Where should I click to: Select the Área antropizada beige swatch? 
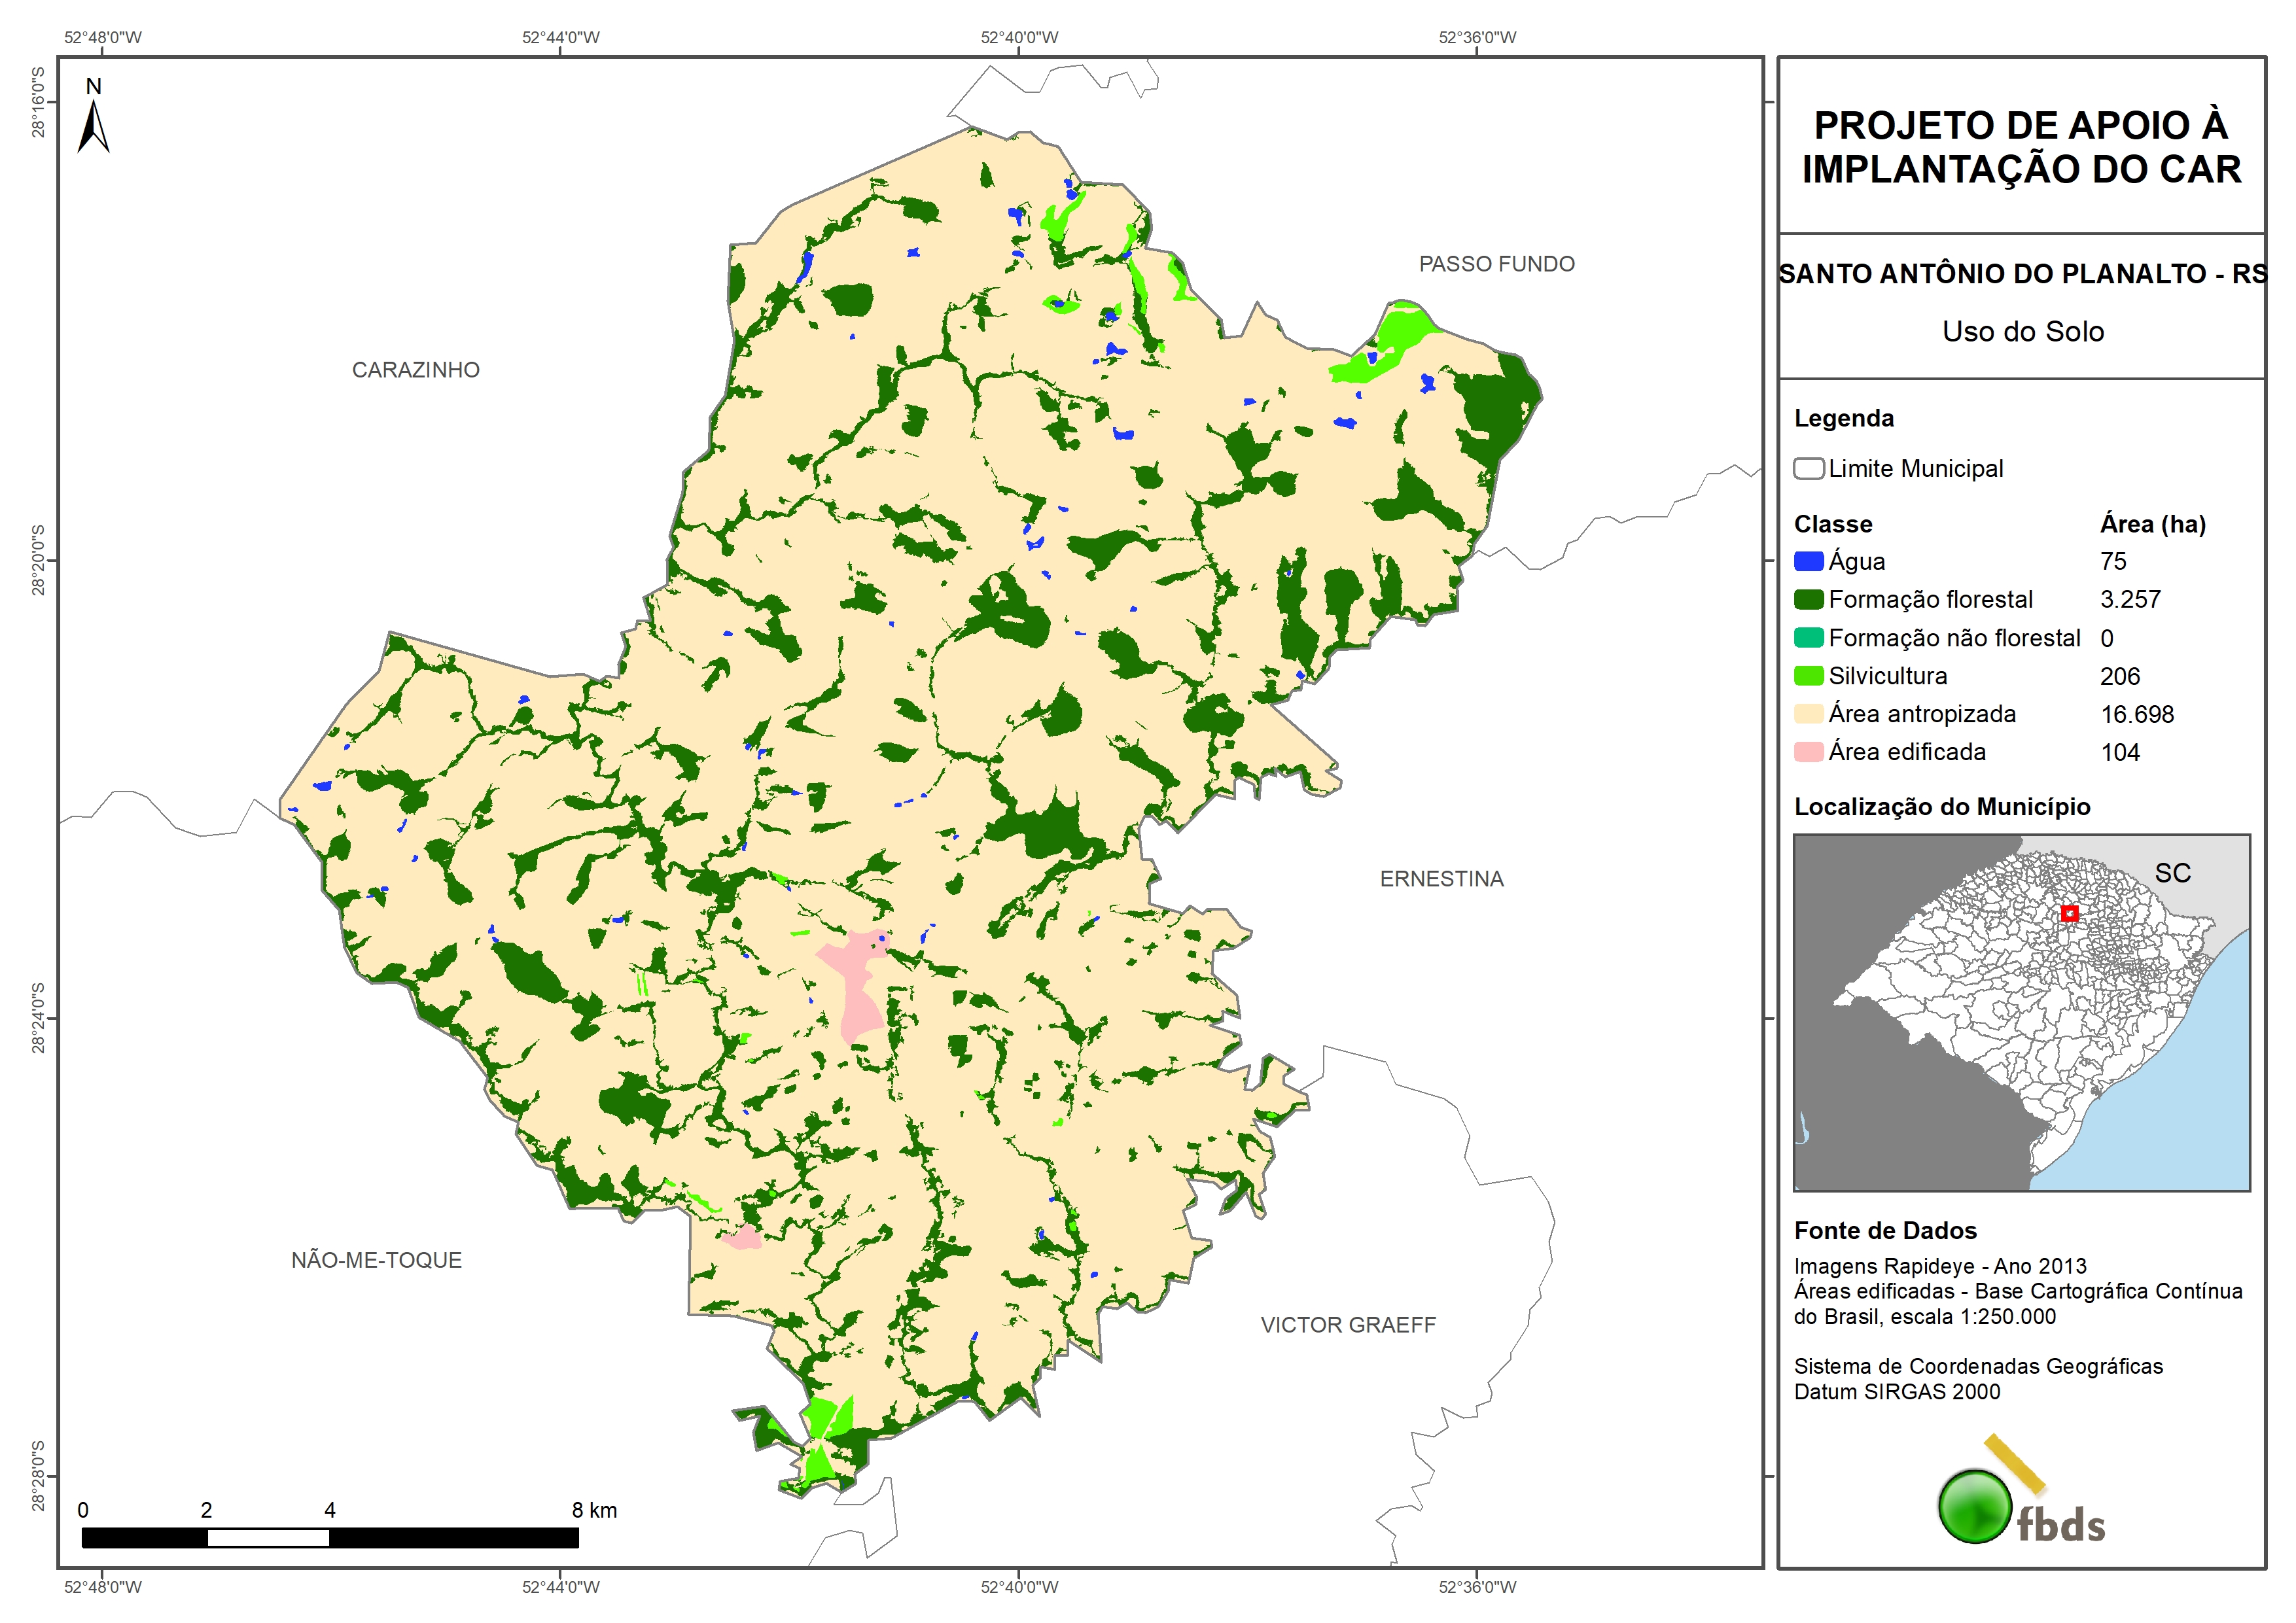pyautogui.click(x=1808, y=714)
